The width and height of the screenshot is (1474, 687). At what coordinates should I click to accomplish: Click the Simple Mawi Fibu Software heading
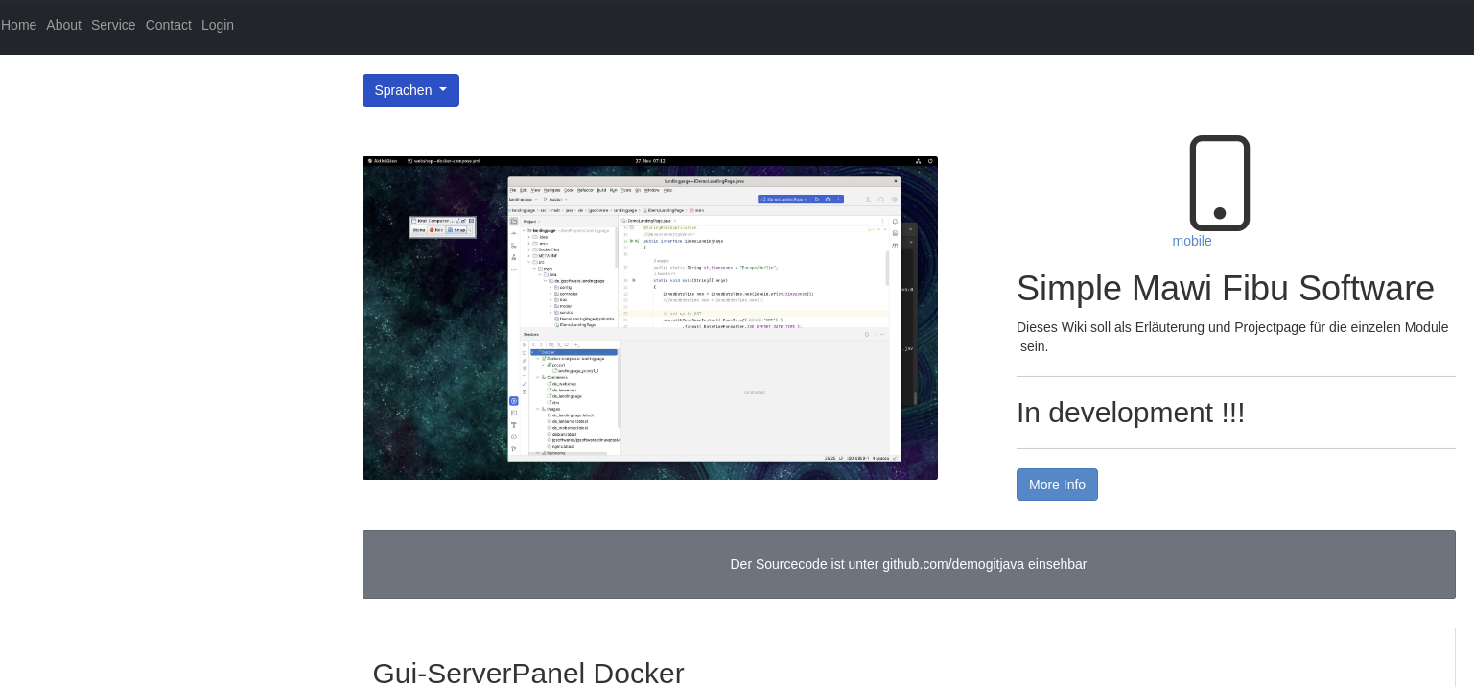(1225, 289)
